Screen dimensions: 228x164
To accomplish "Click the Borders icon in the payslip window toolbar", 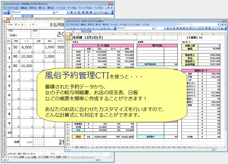I will point(95,12).
